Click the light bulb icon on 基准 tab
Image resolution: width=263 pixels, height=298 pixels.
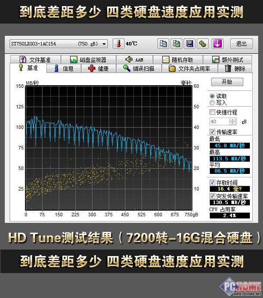tap(21, 67)
